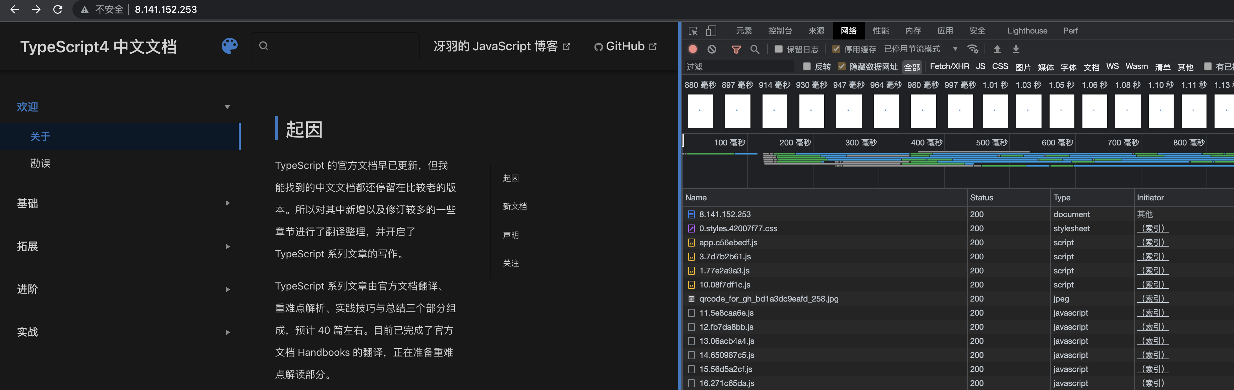The height and width of the screenshot is (390, 1234).
Task: Open the GitHub link in the header
Action: point(625,47)
